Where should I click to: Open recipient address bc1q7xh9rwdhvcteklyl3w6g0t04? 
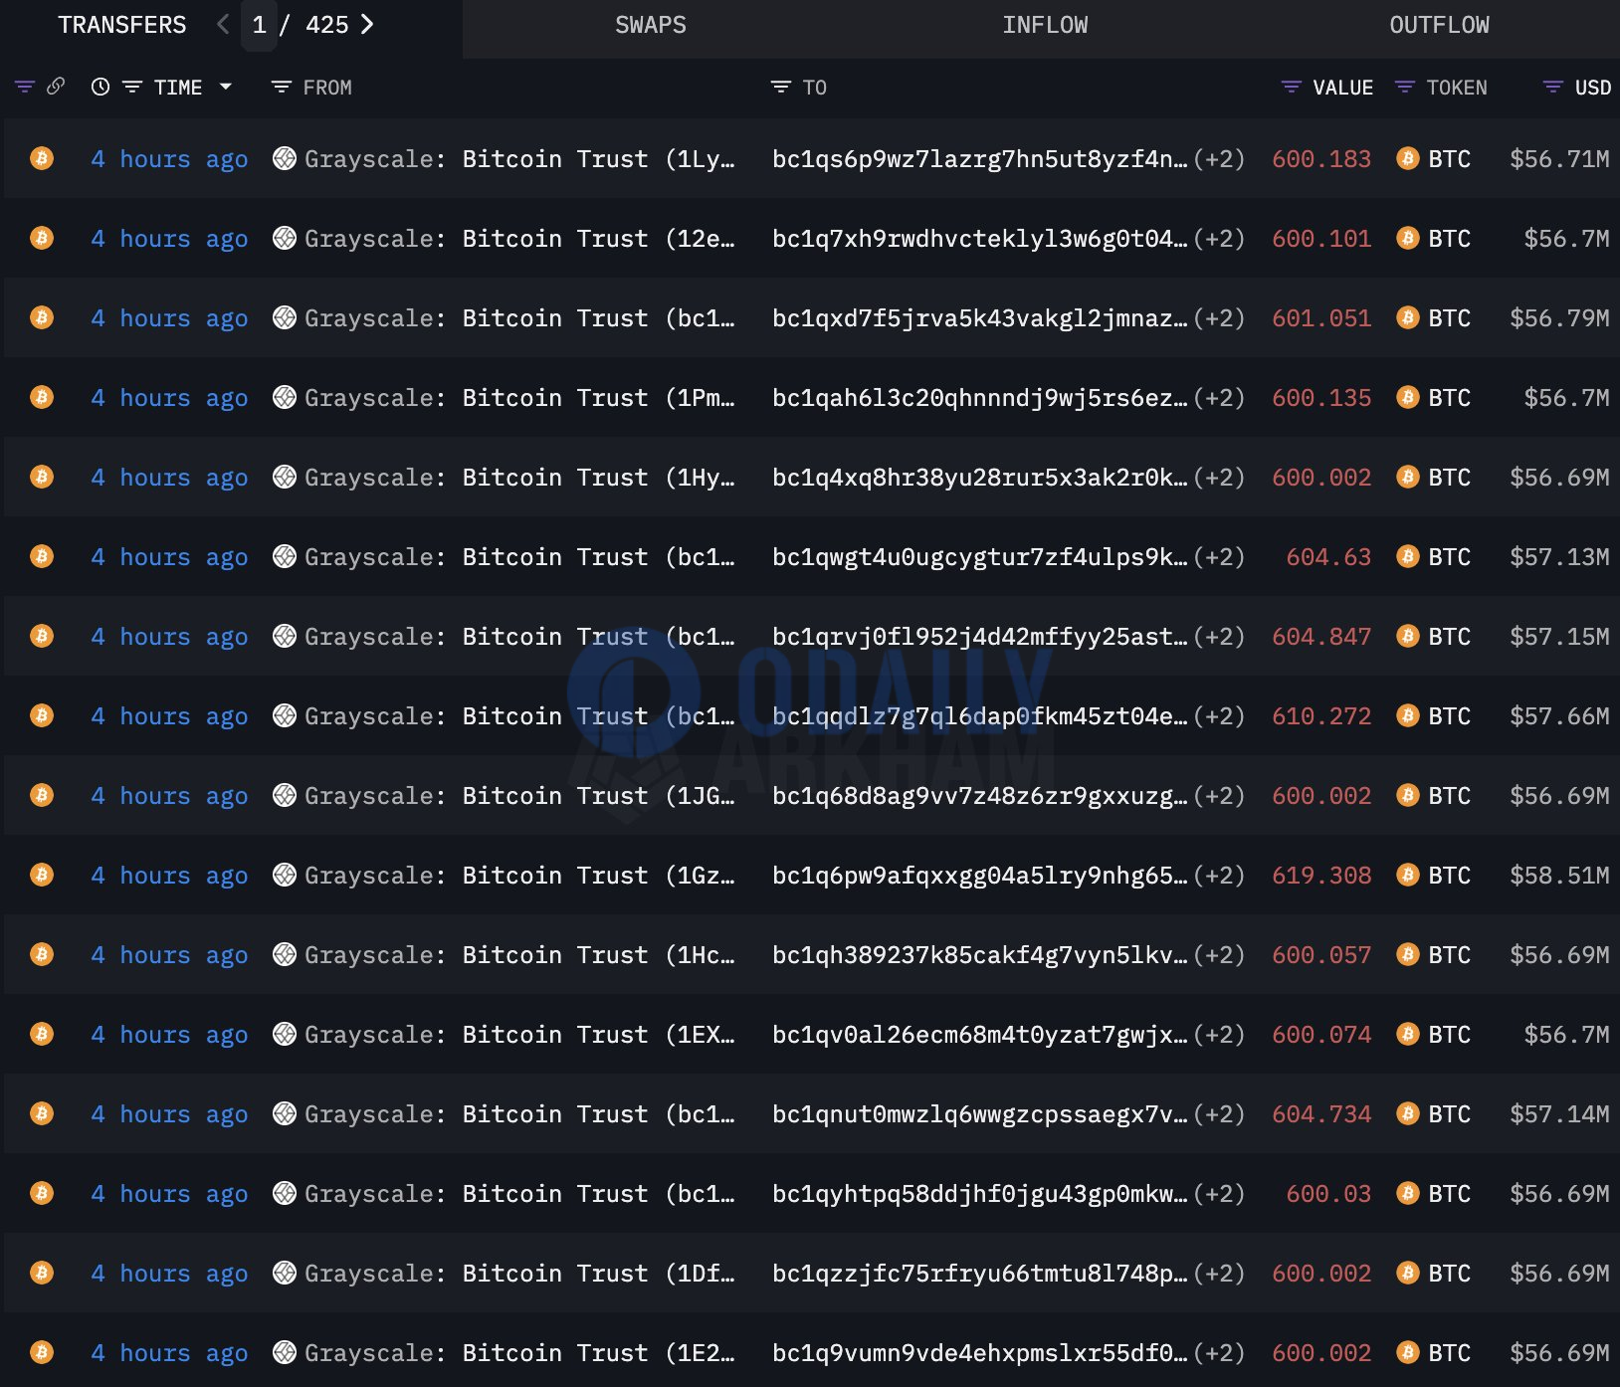[979, 239]
